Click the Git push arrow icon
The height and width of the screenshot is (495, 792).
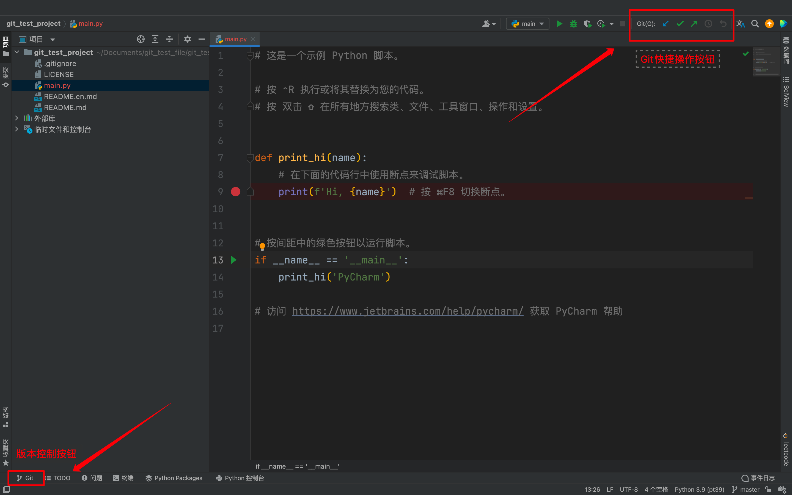pos(694,24)
